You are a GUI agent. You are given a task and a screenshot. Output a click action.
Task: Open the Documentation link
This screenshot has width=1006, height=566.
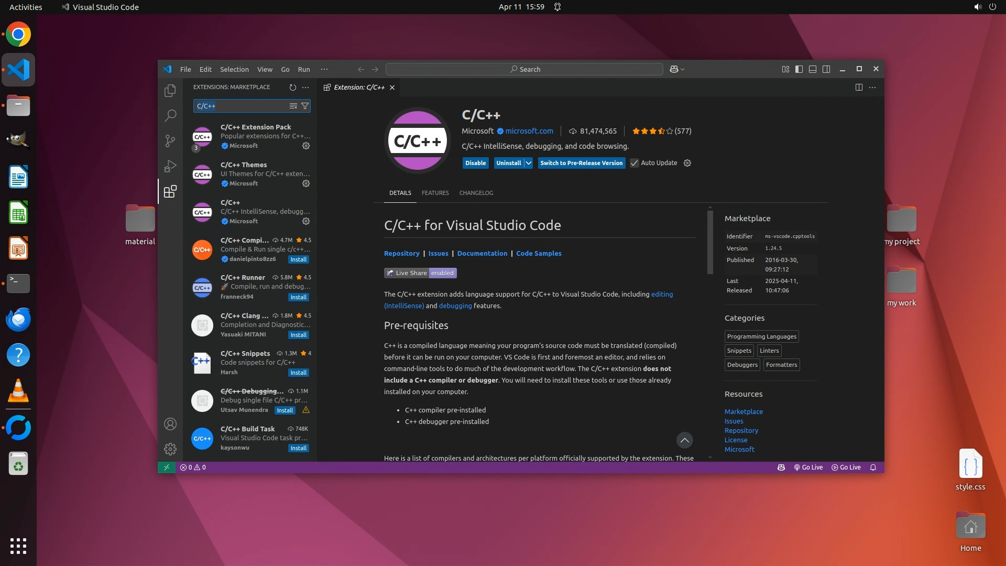[x=482, y=253]
